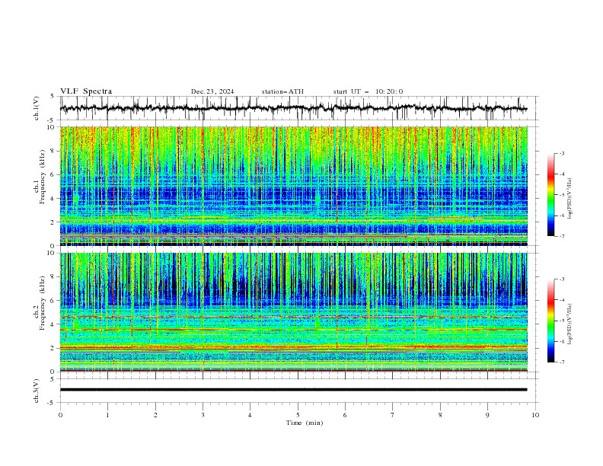Screen dimensions: 603x466
Task: Click the "start UT = 10:20:0" text
Action: [x=368, y=91]
